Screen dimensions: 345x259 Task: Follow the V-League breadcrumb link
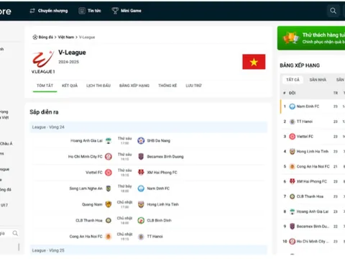(87, 37)
